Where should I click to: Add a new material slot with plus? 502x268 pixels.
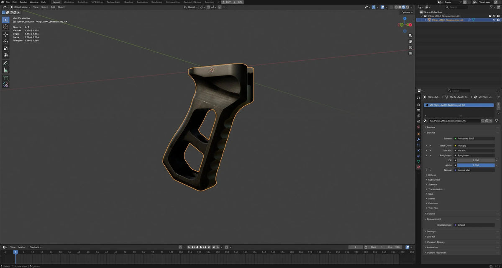[x=498, y=104]
